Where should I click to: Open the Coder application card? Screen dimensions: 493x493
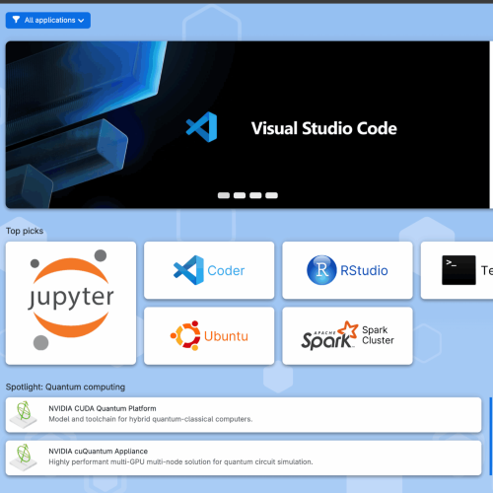click(x=209, y=270)
